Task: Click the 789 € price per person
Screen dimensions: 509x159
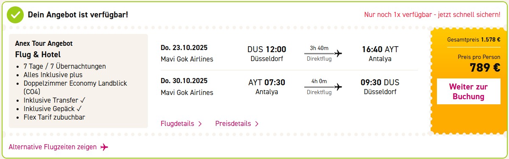Action: tap(485, 67)
